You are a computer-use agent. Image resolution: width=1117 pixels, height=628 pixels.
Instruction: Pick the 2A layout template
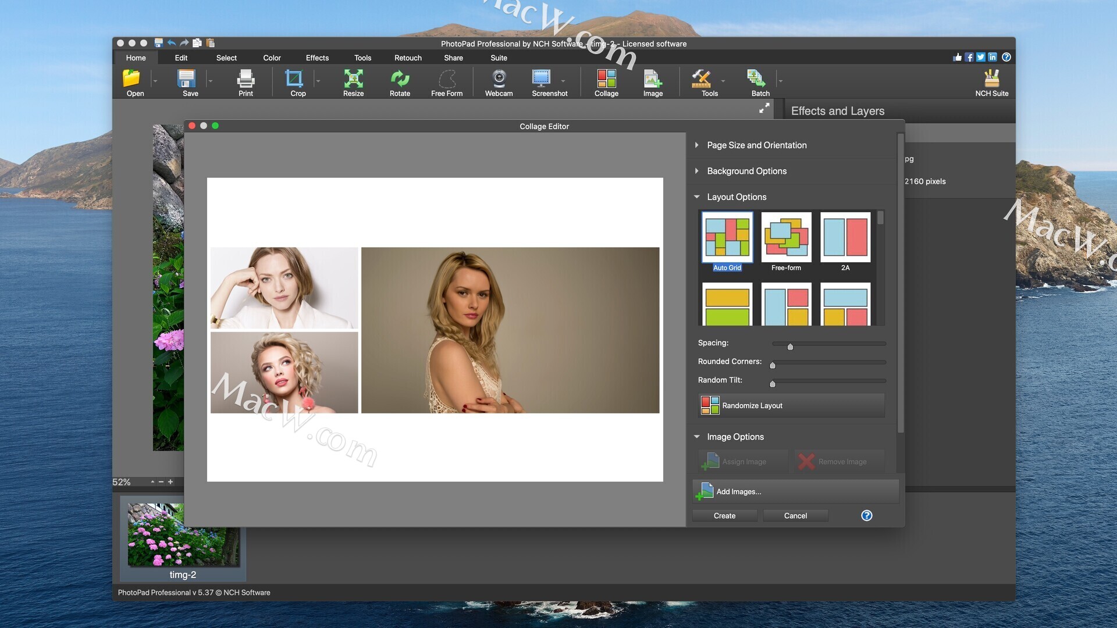click(x=845, y=237)
